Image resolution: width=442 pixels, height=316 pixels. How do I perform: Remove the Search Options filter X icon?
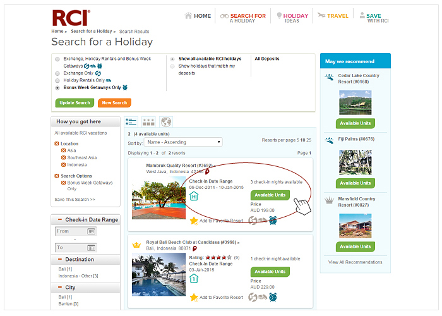pyautogui.click(x=57, y=176)
